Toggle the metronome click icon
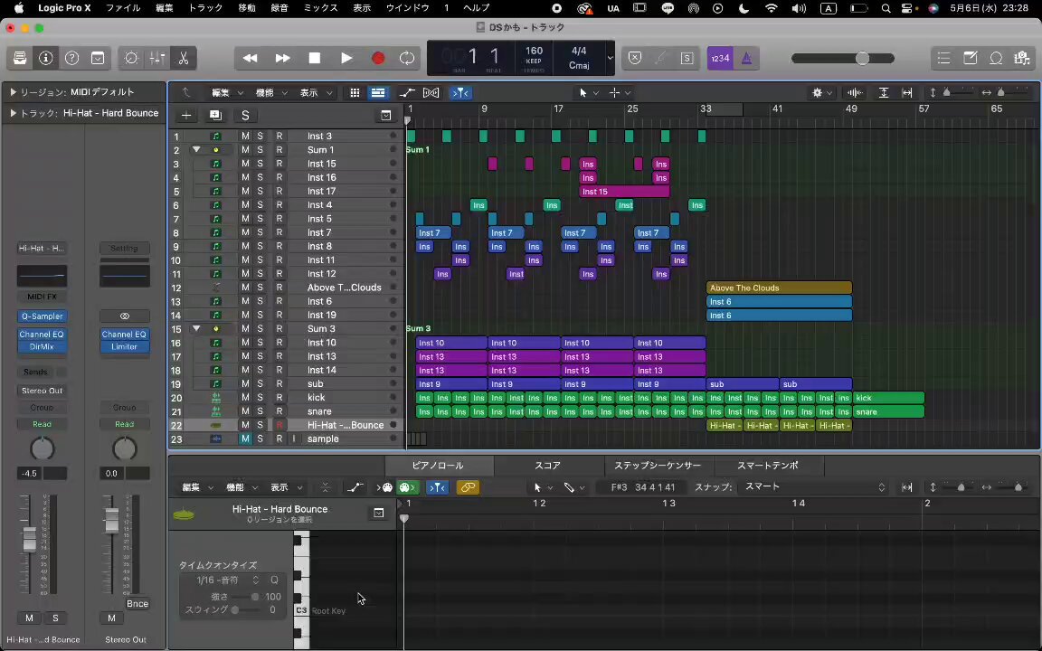Viewport: 1042px width, 651px height. (x=746, y=59)
